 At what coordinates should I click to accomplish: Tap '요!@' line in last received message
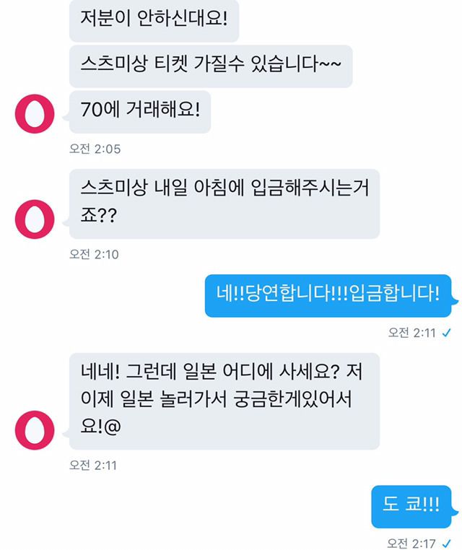pos(101,427)
